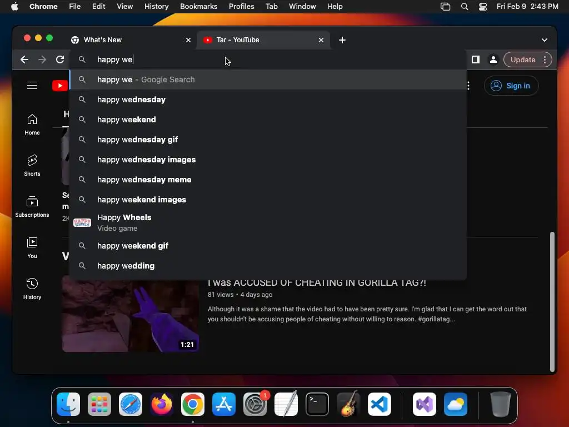Open Terminal from the dock
569x427 pixels.
pyautogui.click(x=317, y=404)
